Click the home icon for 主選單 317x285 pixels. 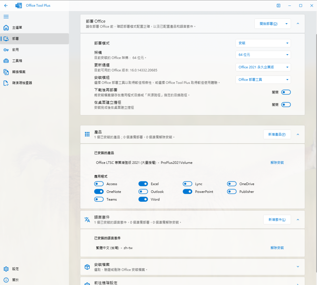pyautogui.click(x=6, y=28)
